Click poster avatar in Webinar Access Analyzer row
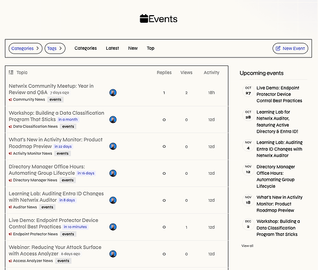Screen dimensions: 318x270 coord(113,254)
